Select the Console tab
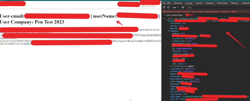Screen dimensions: 250x101 [x=189, y=3]
